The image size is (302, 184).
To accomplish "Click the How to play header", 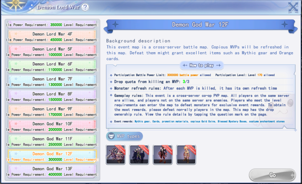I will pos(201,65).
